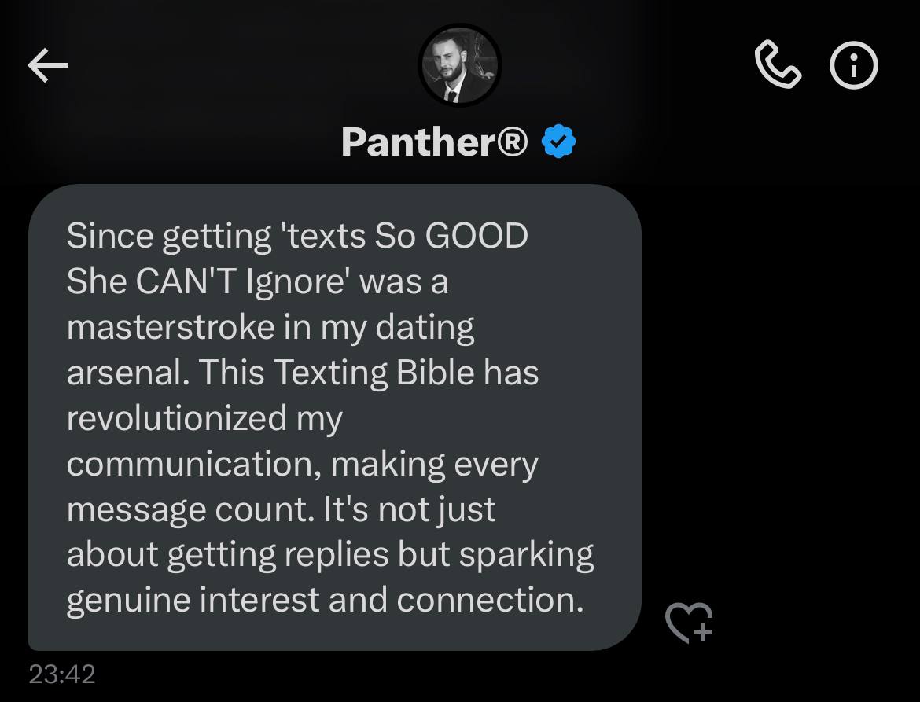Click the 23:42 timestamp below the message

click(x=61, y=674)
